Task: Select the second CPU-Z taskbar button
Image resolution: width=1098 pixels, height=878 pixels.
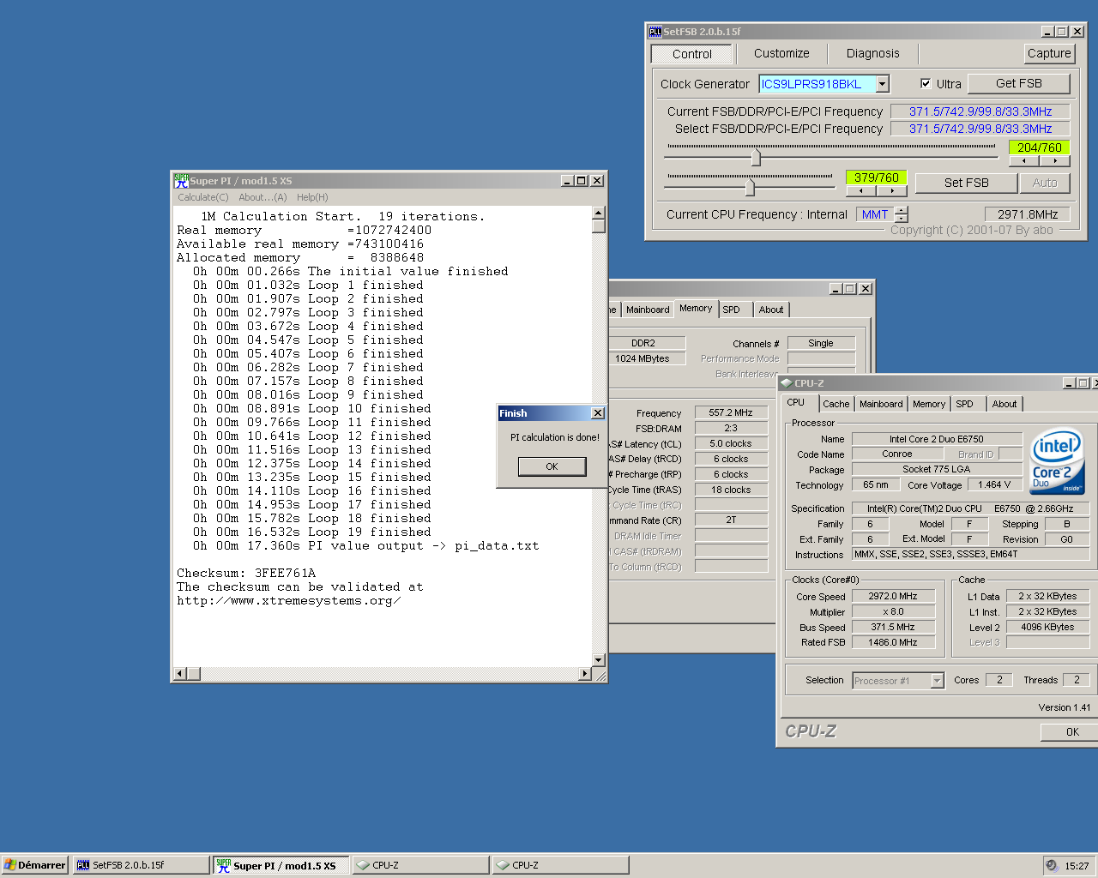Action: point(560,865)
